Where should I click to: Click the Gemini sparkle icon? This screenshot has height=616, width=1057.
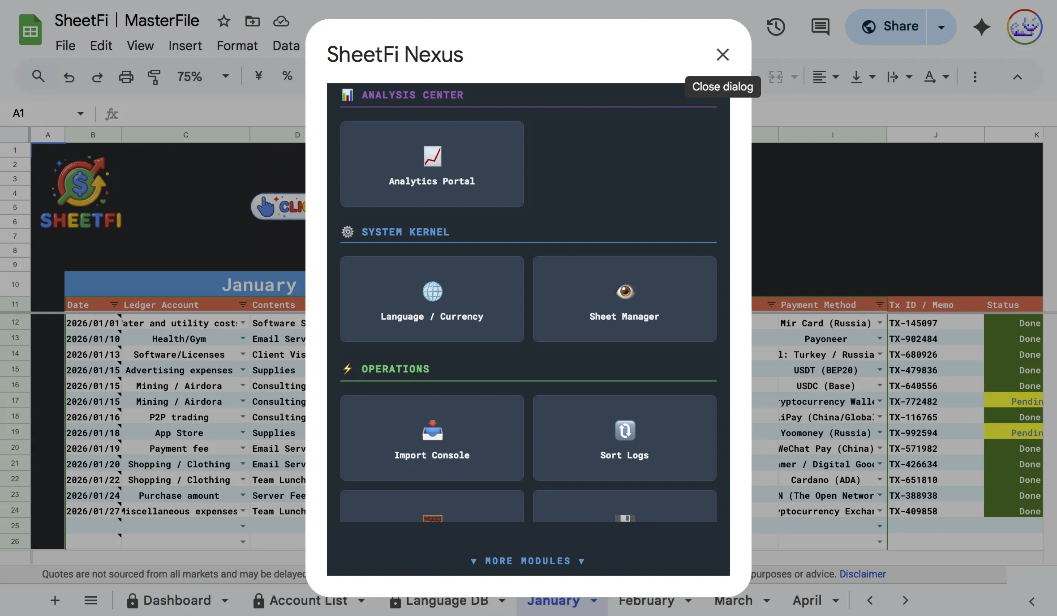tap(981, 27)
